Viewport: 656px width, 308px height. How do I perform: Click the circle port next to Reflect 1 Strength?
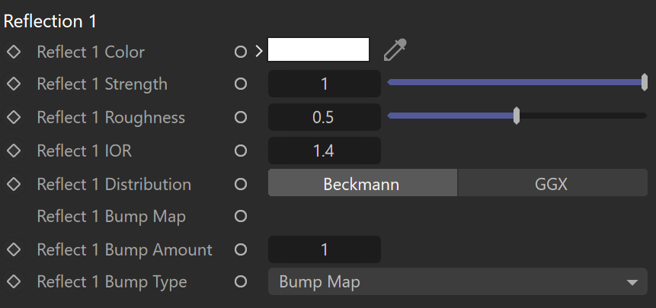[241, 84]
